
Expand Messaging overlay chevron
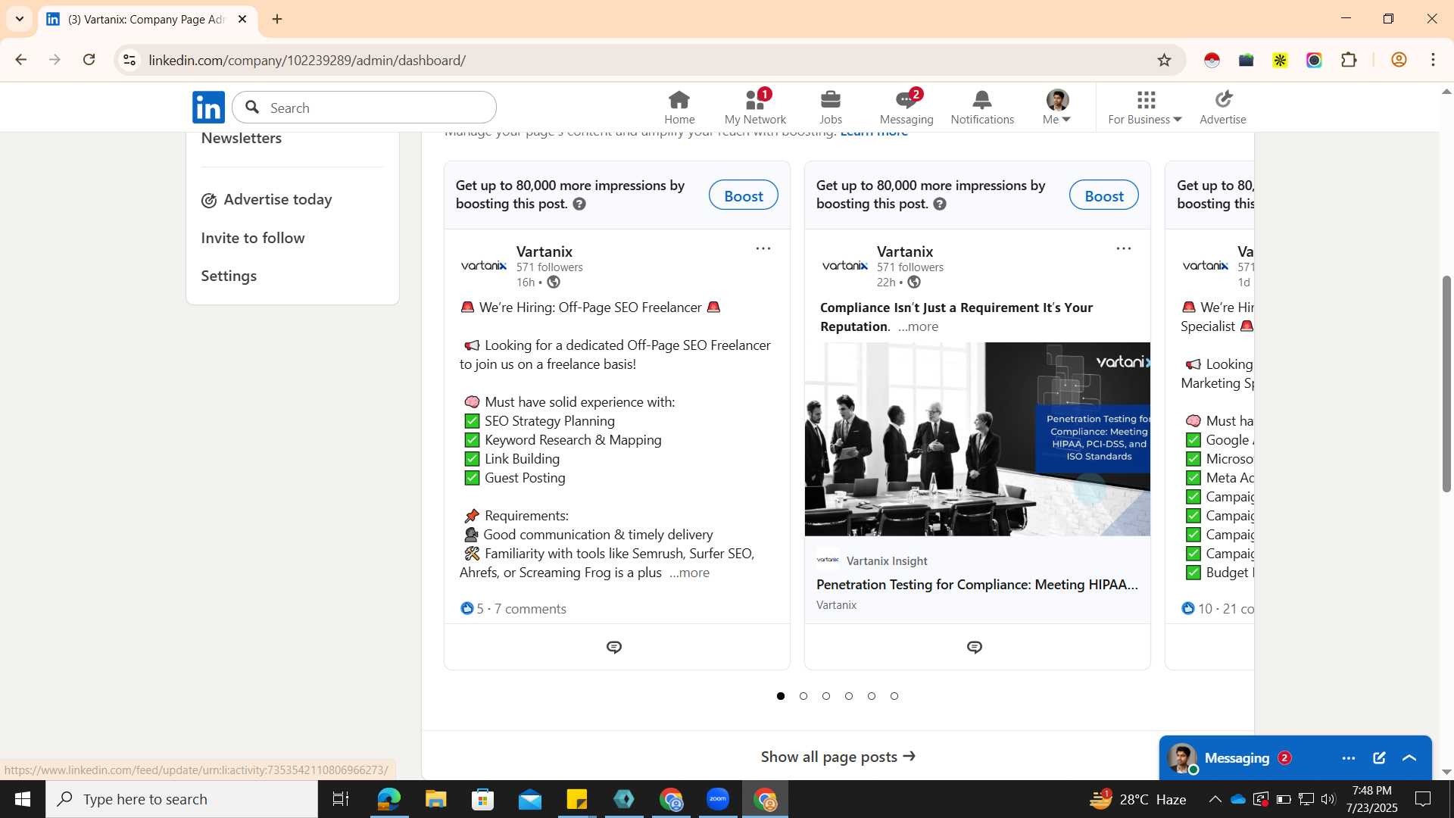(1409, 758)
